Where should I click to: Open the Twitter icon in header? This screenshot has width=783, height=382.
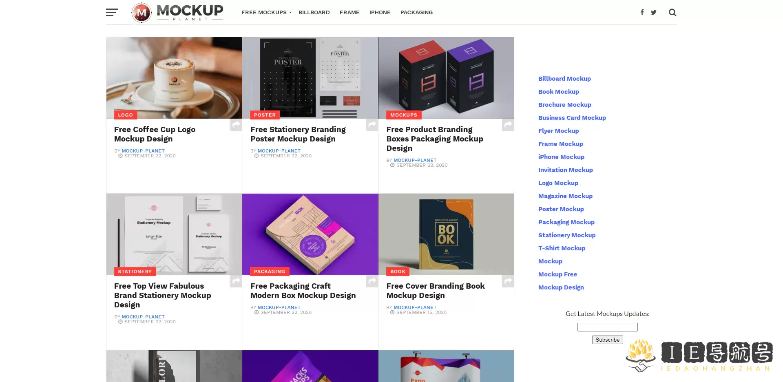pos(654,12)
